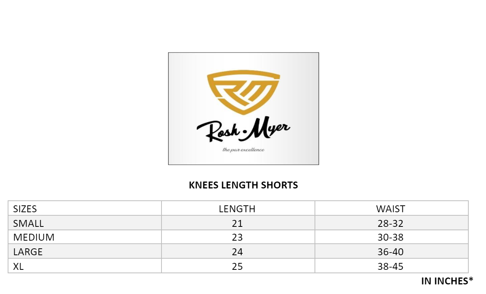Image resolution: width=486 pixels, height=294 pixels.
Task: Click the waist 36-40 cell
Action: coord(391,252)
